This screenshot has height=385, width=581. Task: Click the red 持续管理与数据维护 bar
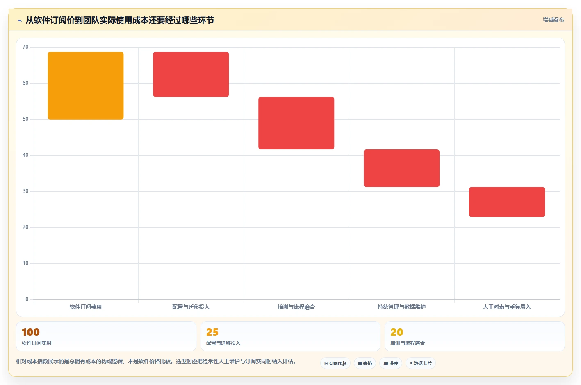402,168
